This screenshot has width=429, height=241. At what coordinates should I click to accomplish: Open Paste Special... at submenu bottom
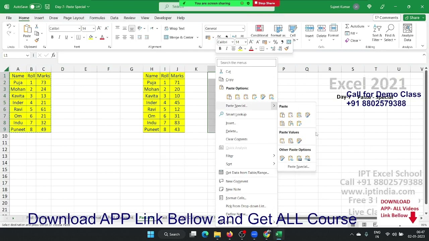point(298,167)
